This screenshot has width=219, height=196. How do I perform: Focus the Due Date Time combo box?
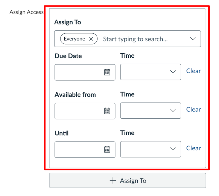pos(151,72)
